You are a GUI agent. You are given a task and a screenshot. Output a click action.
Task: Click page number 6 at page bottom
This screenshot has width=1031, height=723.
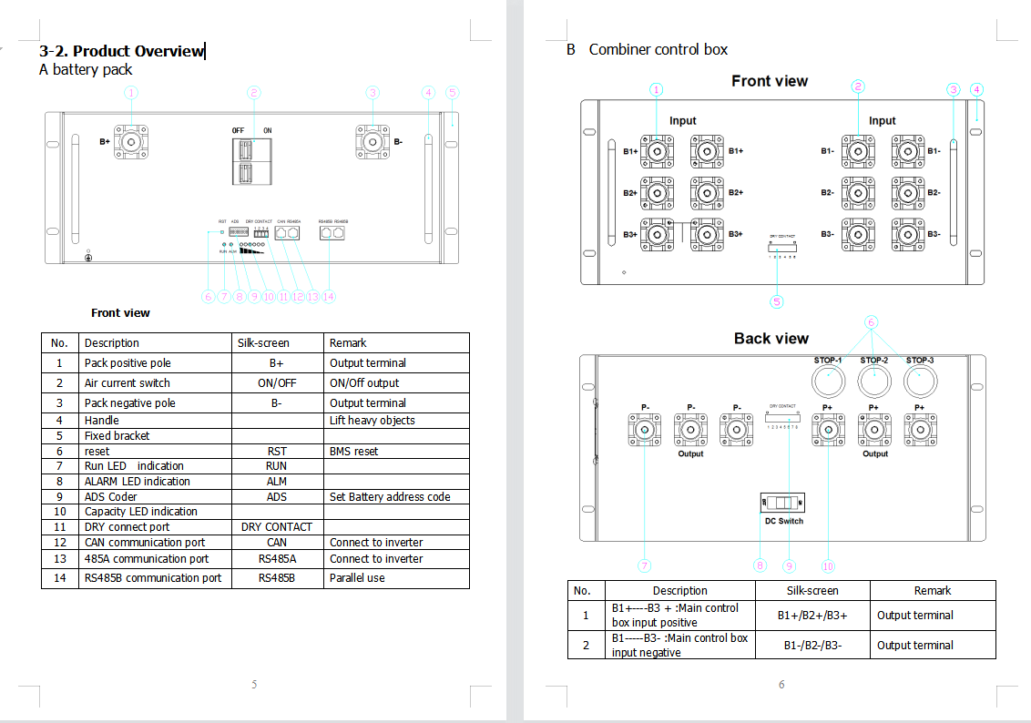coord(781,684)
